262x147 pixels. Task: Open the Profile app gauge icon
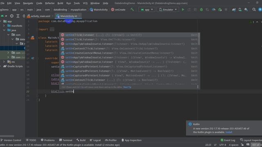pyautogui.click(x=214, y=10)
